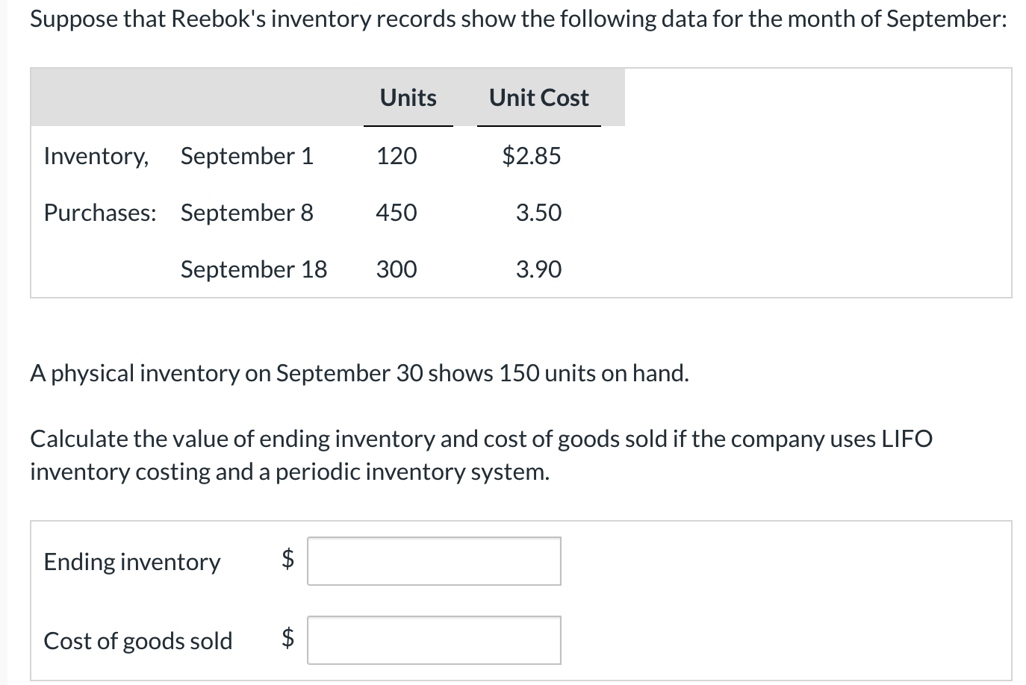The width and height of the screenshot is (1026, 685).
Task: Click the dollar sign beside Cost of goods sold
Action: coord(286,639)
